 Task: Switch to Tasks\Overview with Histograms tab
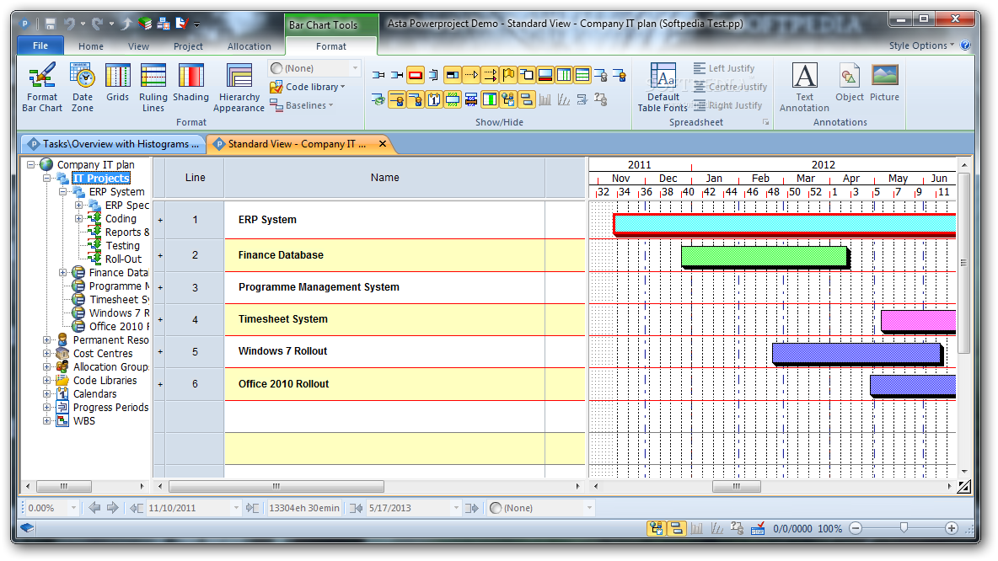[x=113, y=144]
